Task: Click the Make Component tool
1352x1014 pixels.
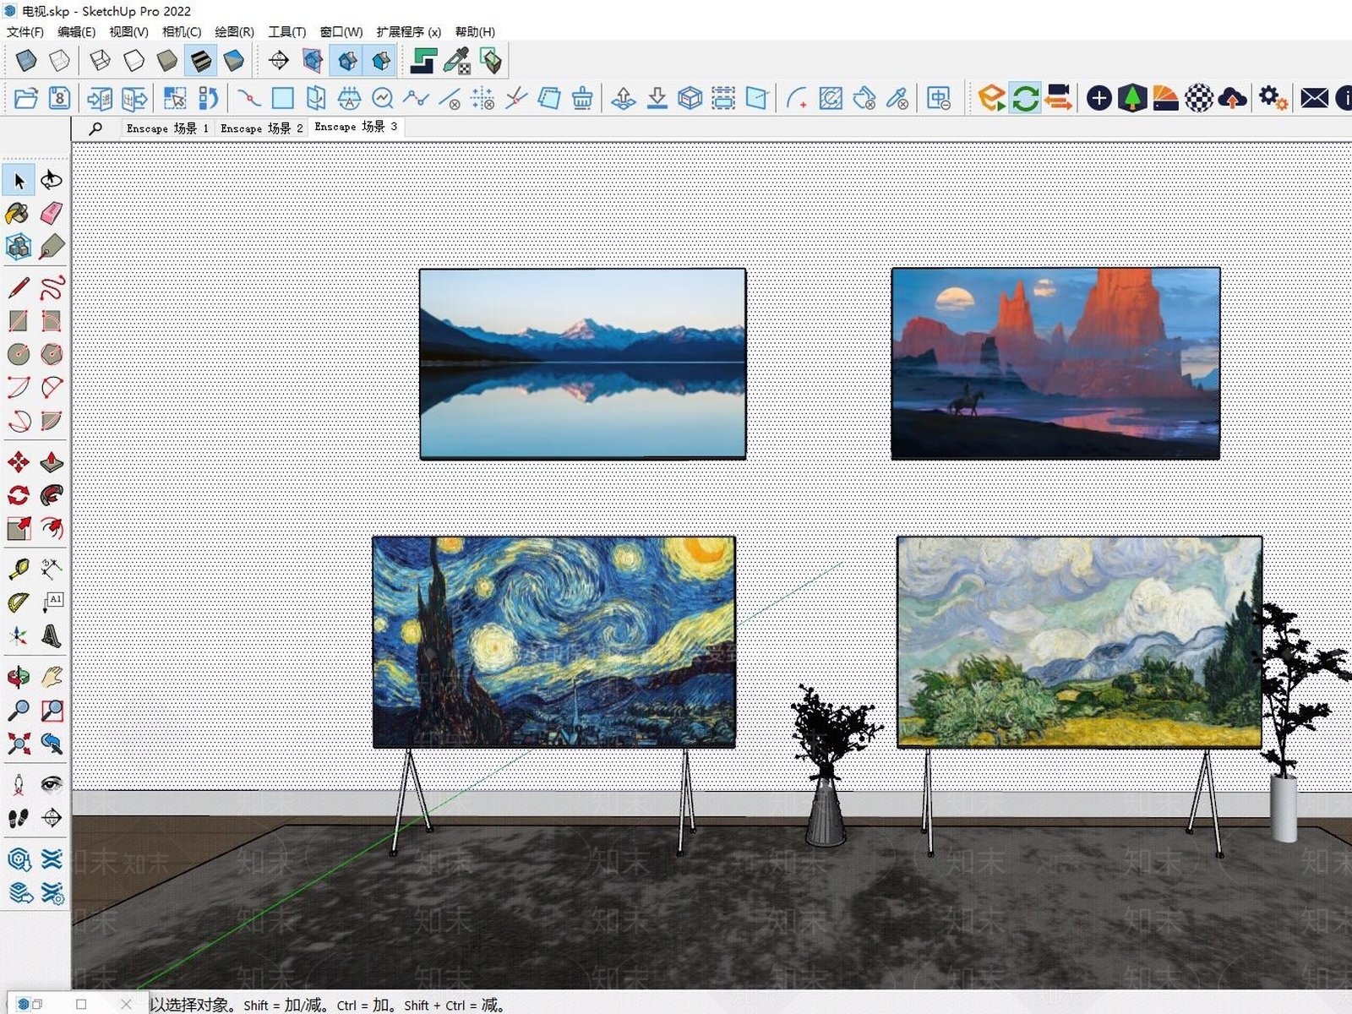Action: click(x=18, y=247)
